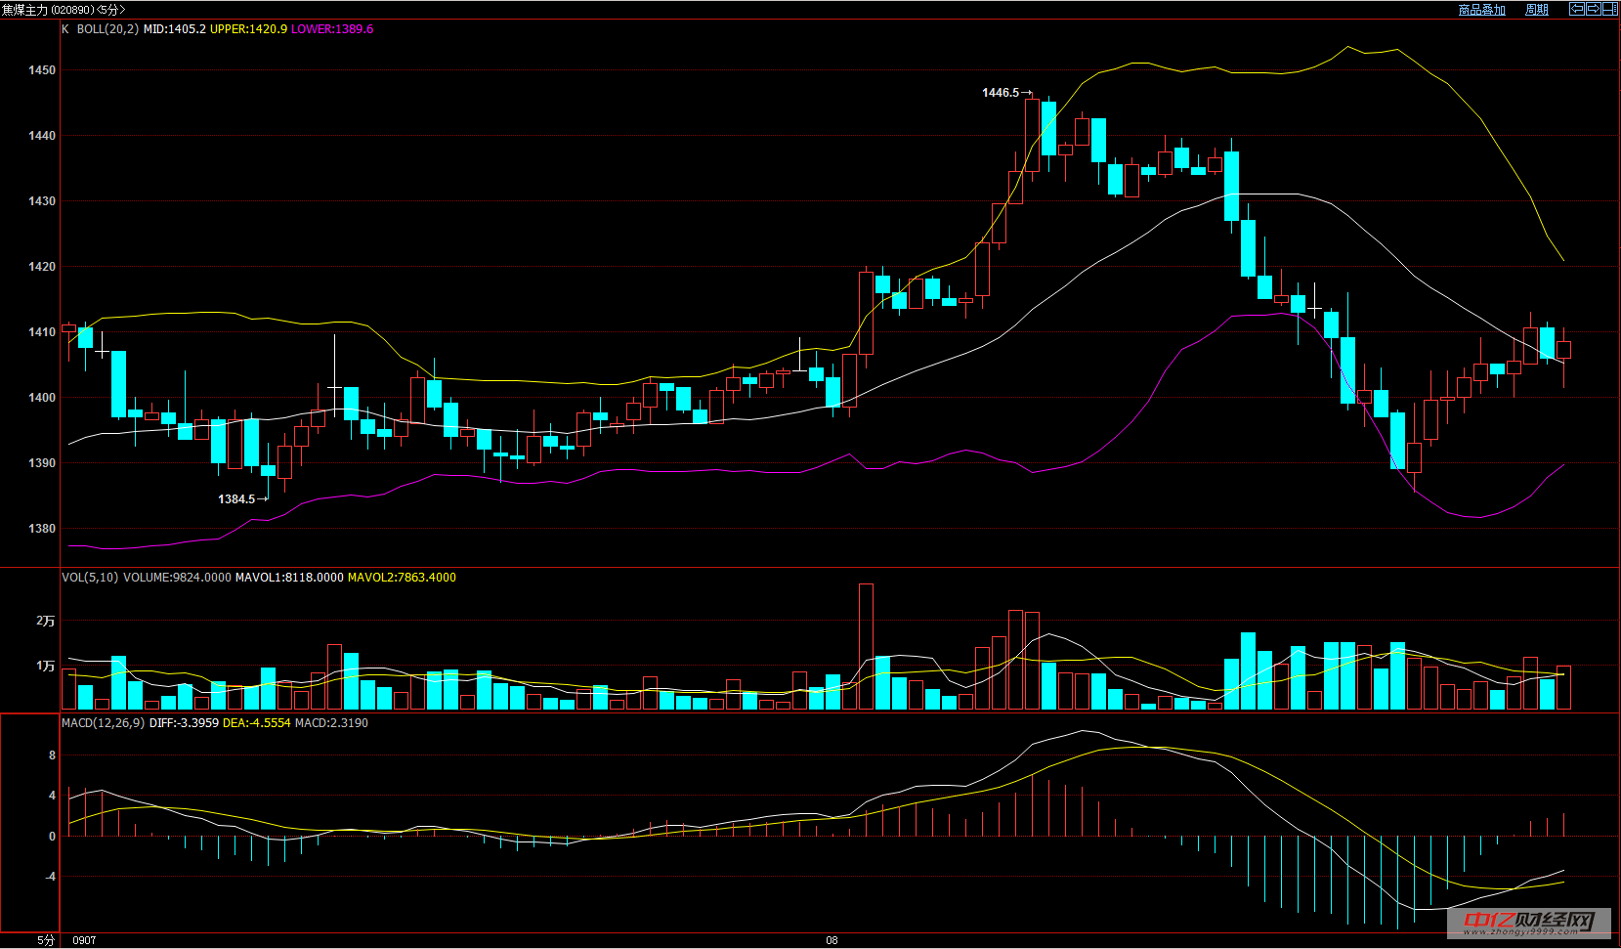Click the 焦煤主力 (020890) chart title
This screenshot has height=949, width=1621.
(x=47, y=10)
